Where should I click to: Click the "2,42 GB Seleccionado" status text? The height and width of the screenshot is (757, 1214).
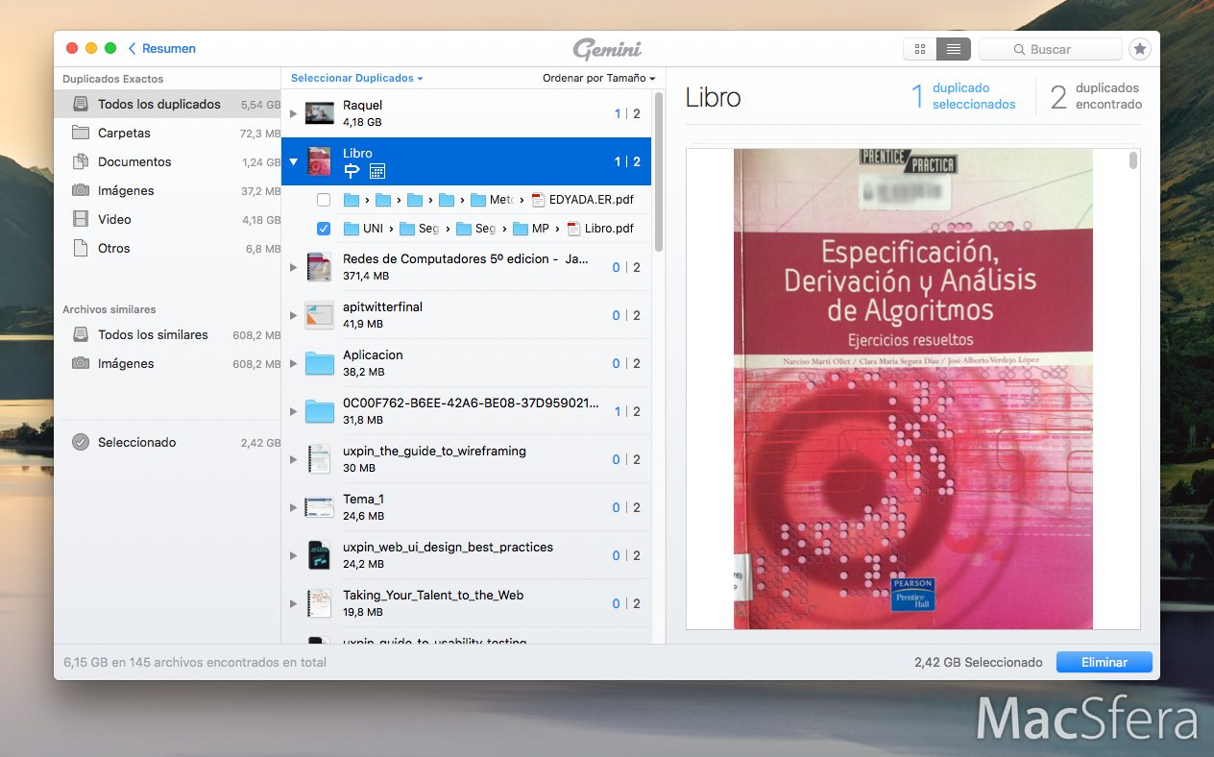pyautogui.click(x=978, y=662)
